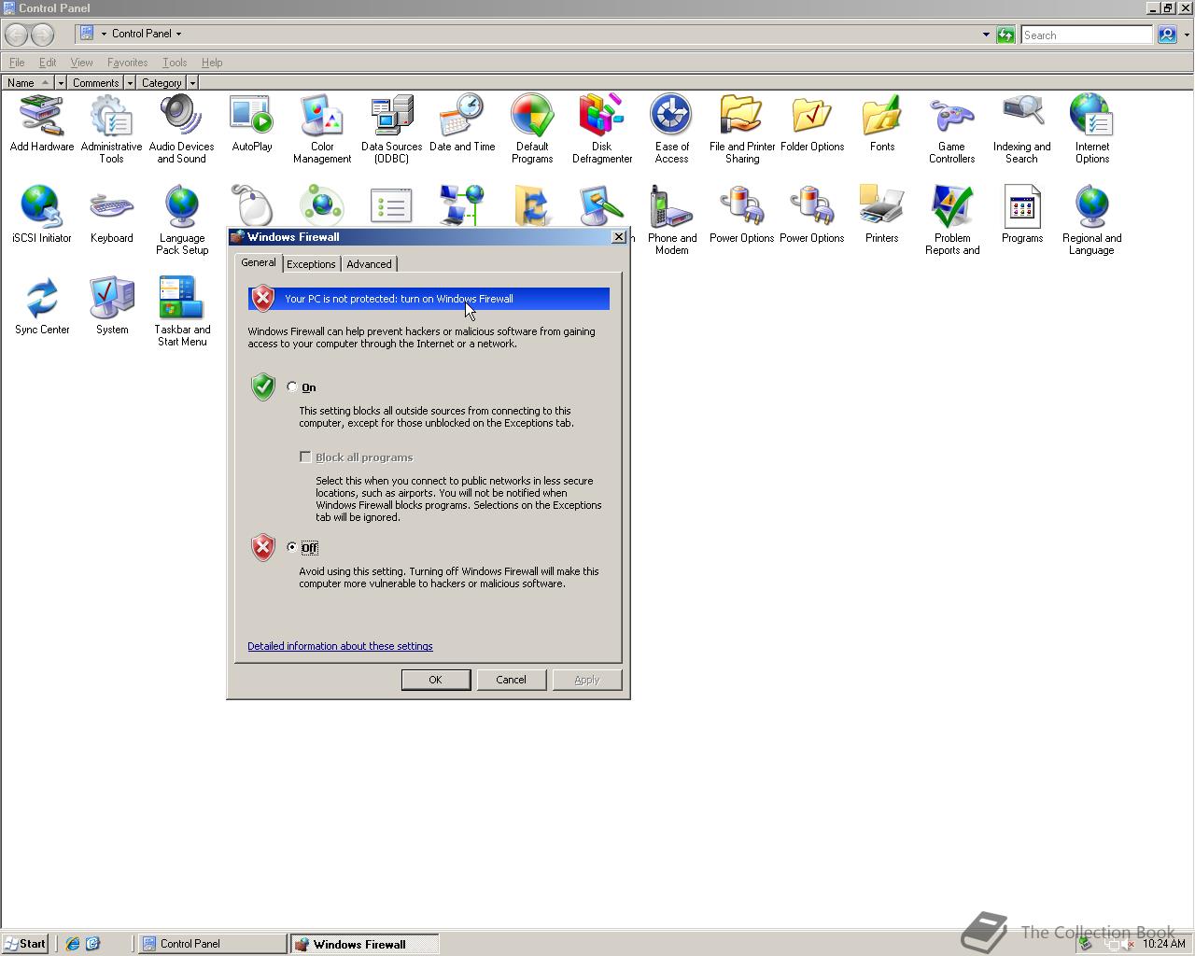Switch to the Exceptions tab
This screenshot has width=1195, height=956.
pyautogui.click(x=311, y=264)
